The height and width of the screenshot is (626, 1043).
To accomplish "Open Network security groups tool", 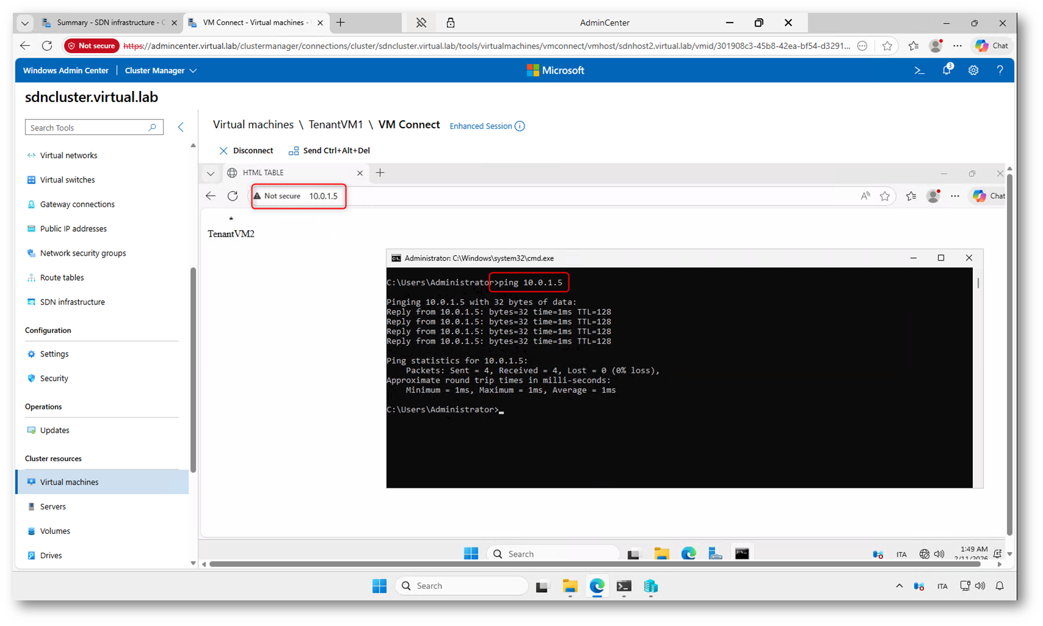I will [x=82, y=253].
